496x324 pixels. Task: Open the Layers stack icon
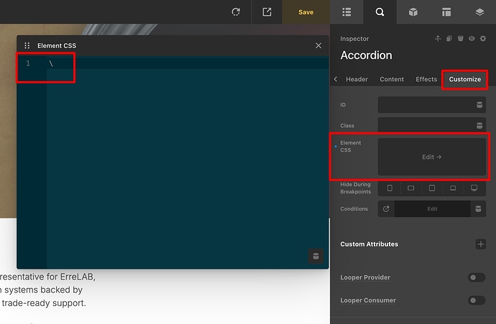pos(479,12)
